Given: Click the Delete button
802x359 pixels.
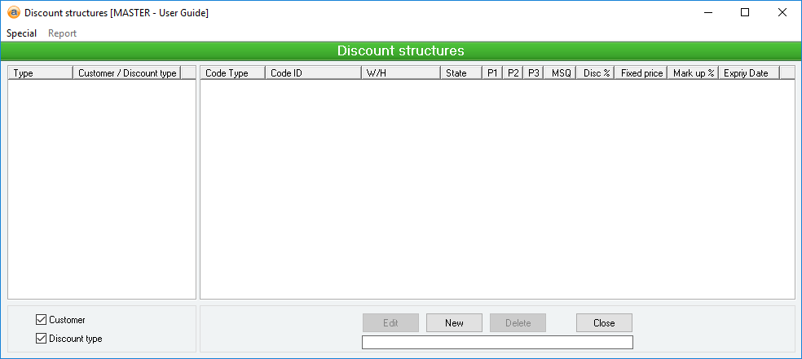Looking at the screenshot, I should (518, 323).
